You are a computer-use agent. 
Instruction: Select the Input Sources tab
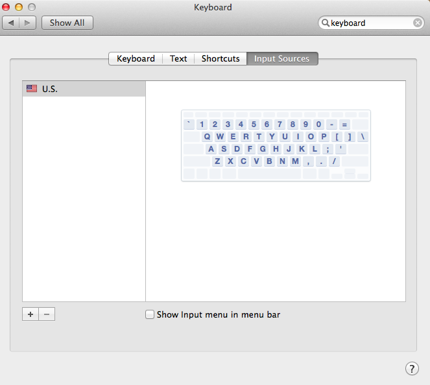282,58
